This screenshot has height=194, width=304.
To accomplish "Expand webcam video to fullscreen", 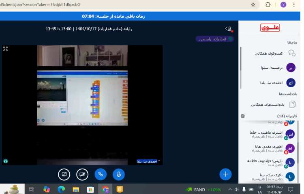I will [5, 48].
